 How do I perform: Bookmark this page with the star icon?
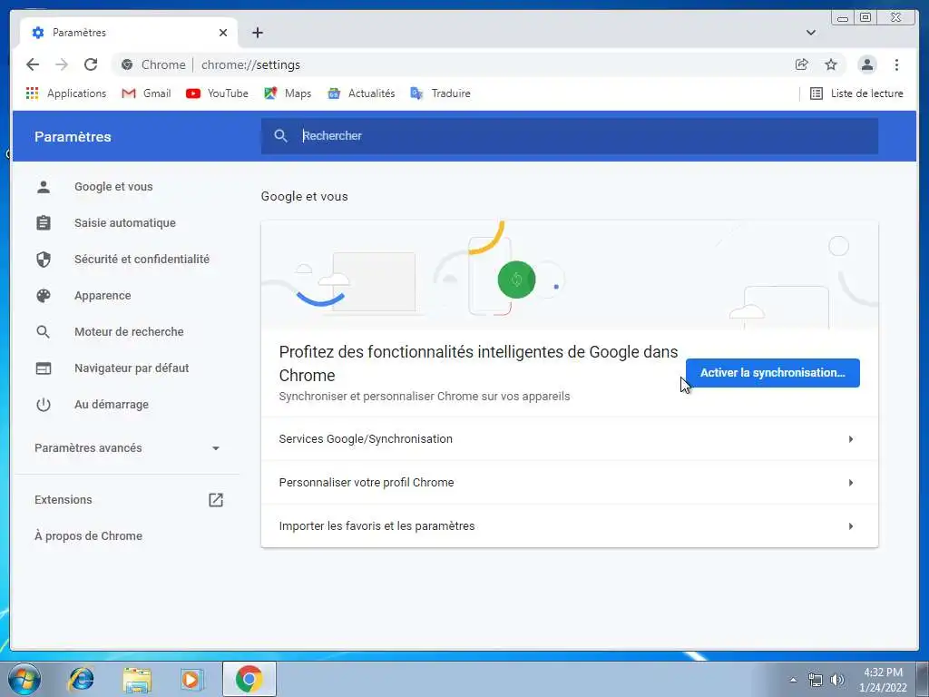(x=831, y=64)
